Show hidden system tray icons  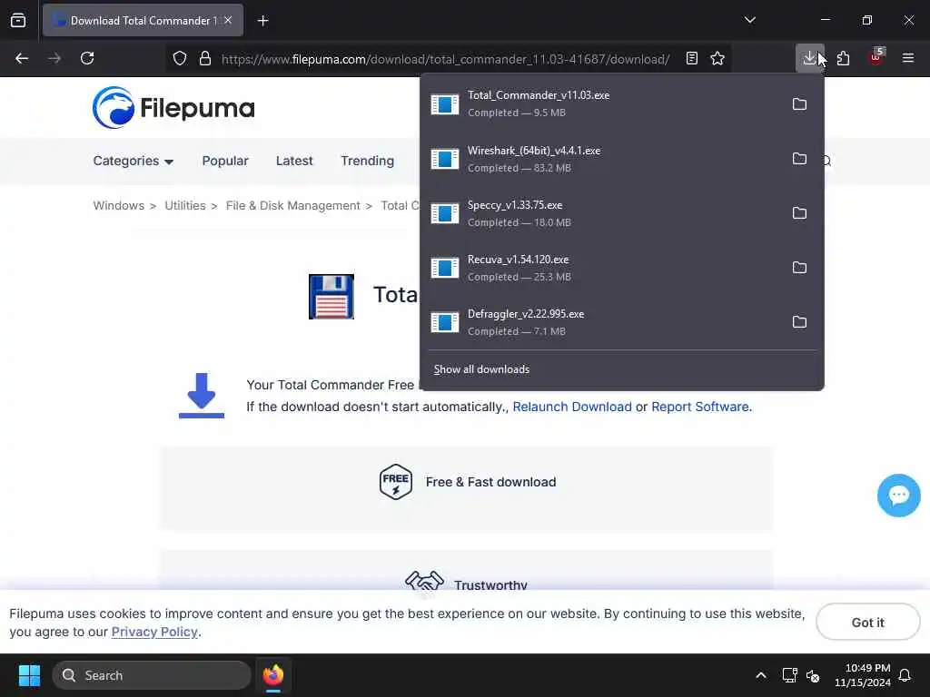tap(761, 675)
